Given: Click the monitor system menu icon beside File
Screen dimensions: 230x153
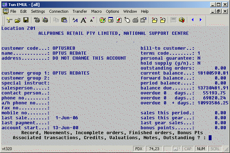Looking at the screenshot, I should tap(6, 11).
